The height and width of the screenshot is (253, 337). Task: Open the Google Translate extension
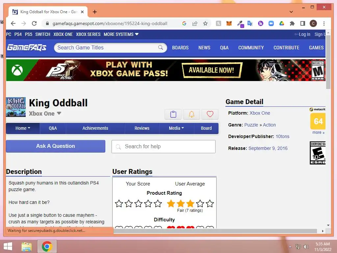[x=250, y=23]
